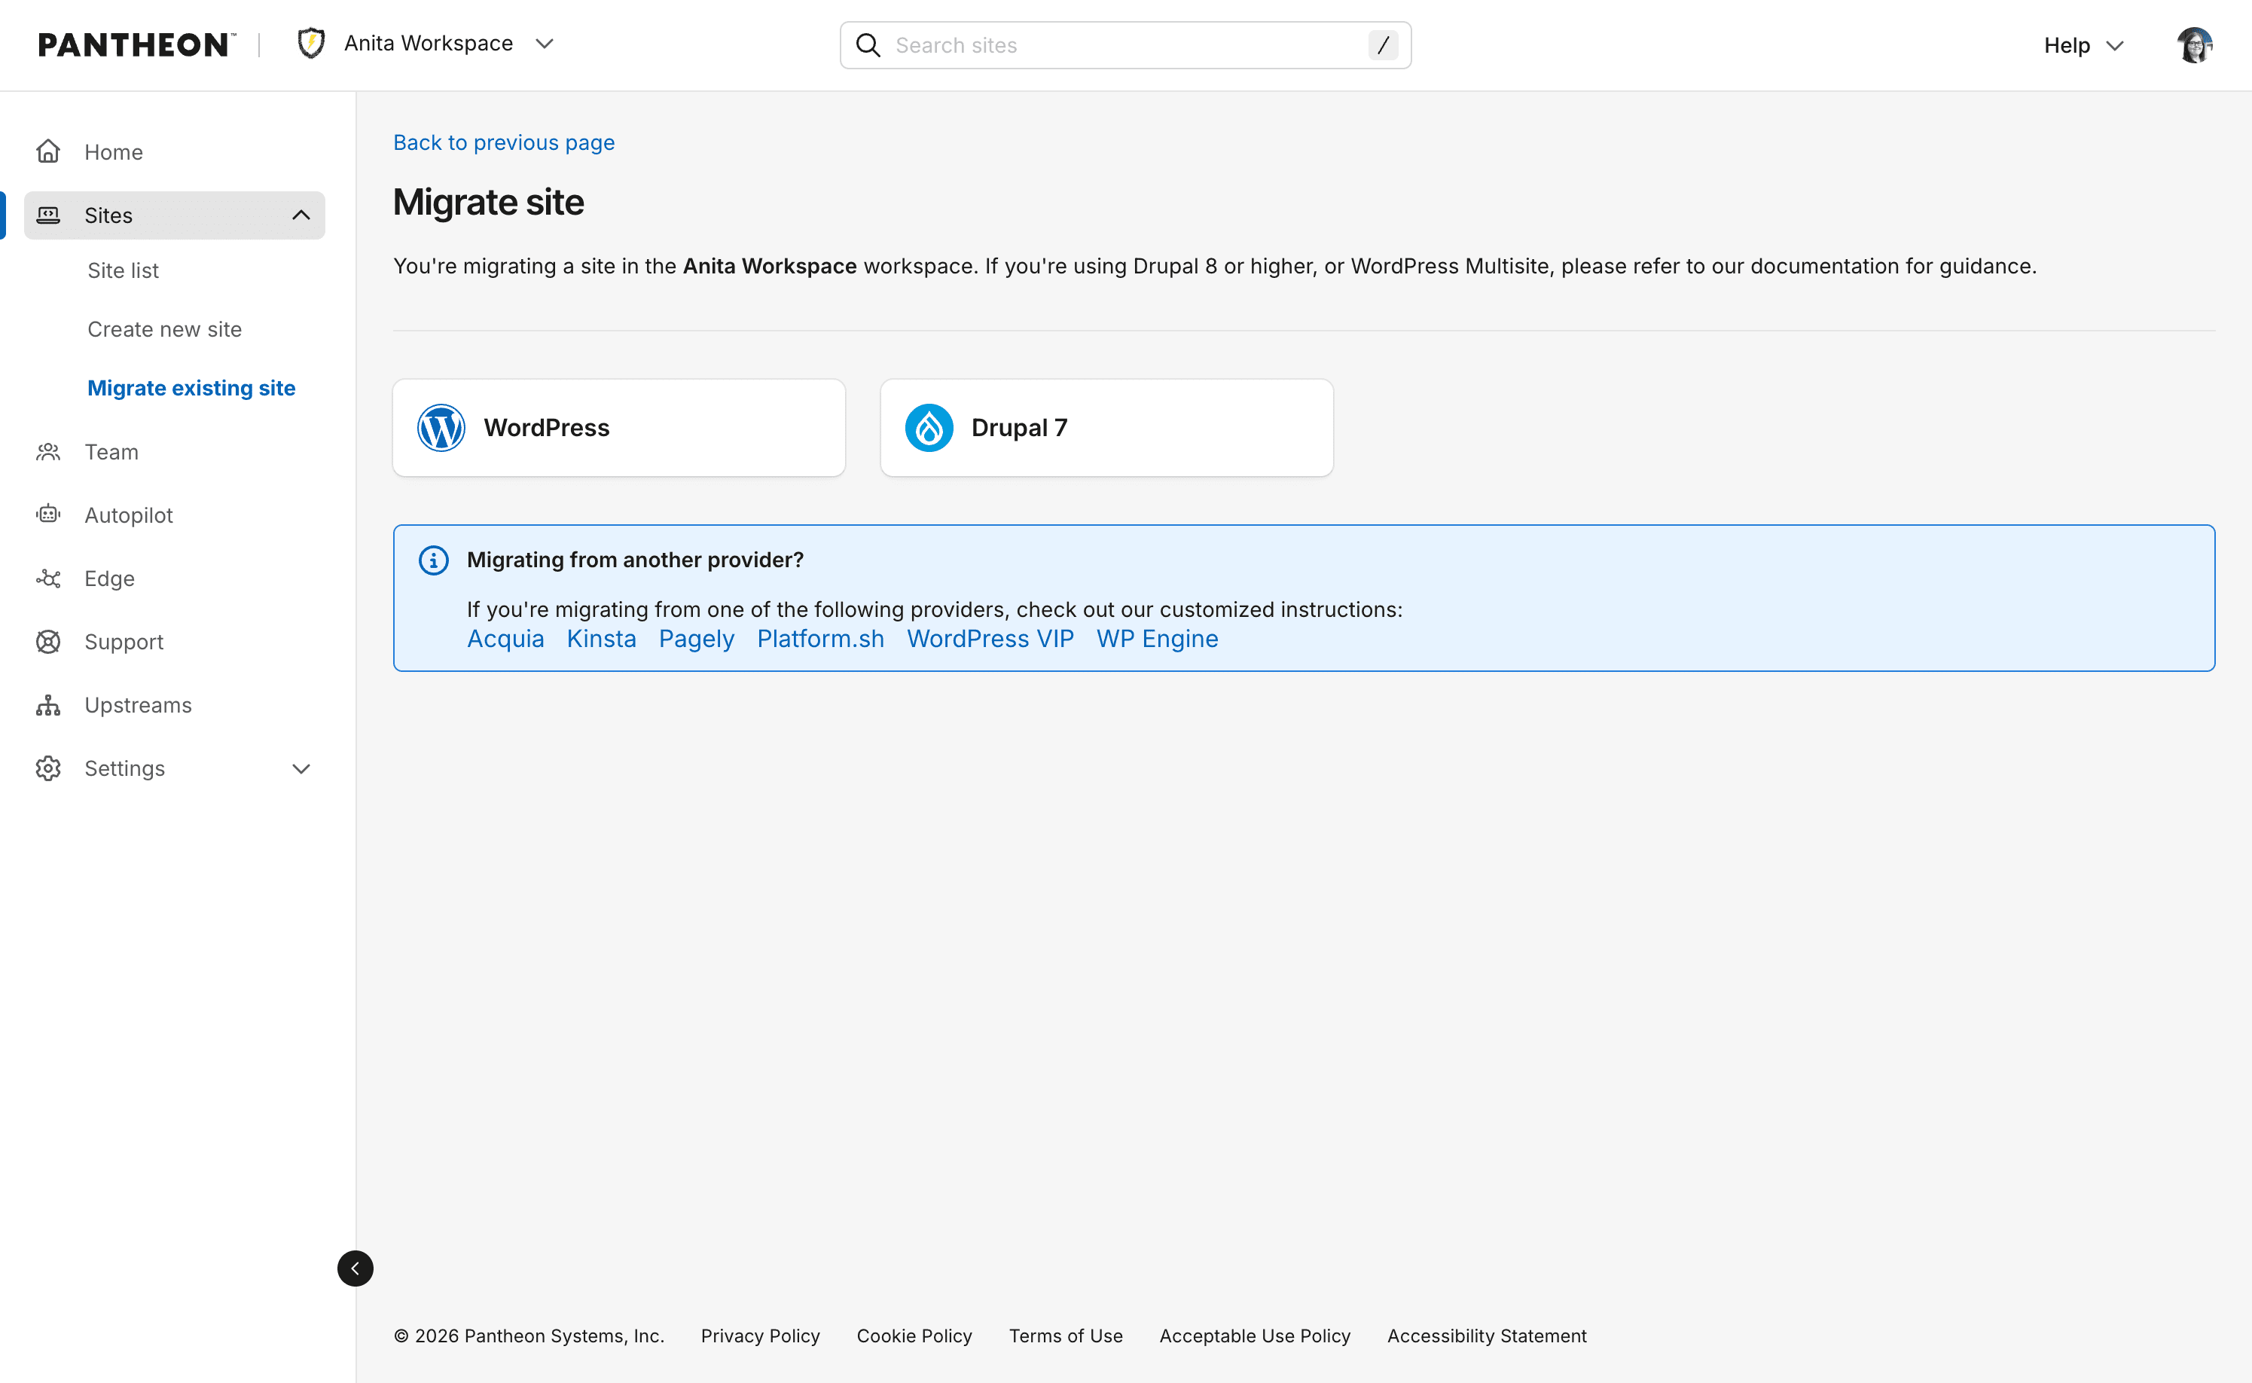Click the search magnifier icon

[x=868, y=45]
